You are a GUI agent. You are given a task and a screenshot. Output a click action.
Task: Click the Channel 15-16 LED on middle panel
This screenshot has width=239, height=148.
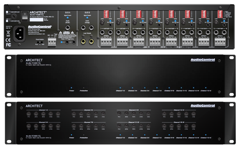pos(206,88)
